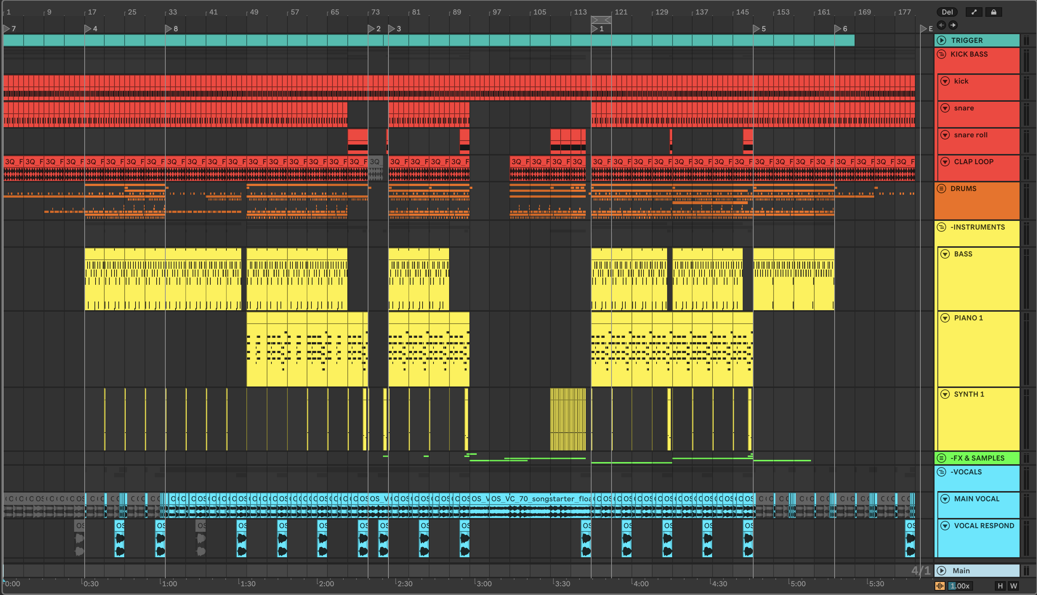The height and width of the screenshot is (595, 1037).
Task: Select the greyed deactivated CLAP LOOP clip
Action: point(376,168)
